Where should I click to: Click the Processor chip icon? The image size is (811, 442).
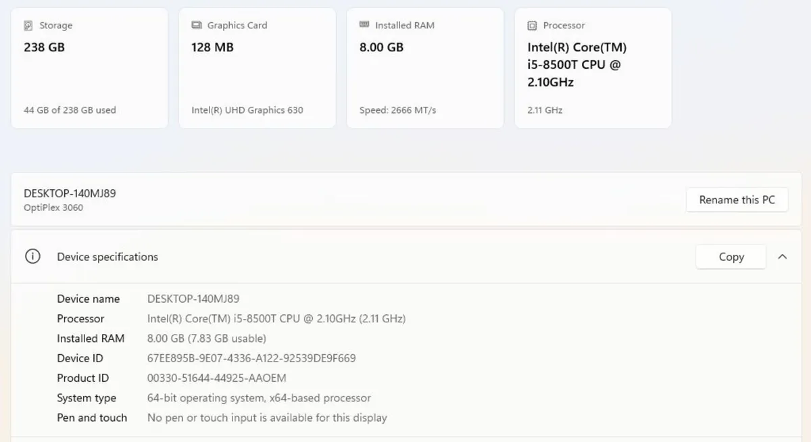tap(531, 25)
